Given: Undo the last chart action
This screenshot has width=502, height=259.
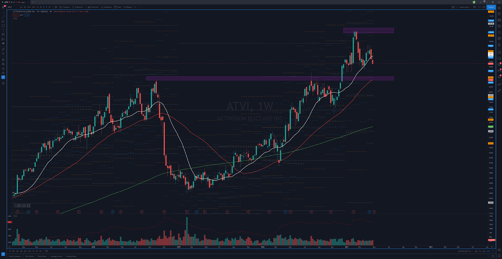Looking at the screenshot, I should pyautogui.click(x=135, y=7).
